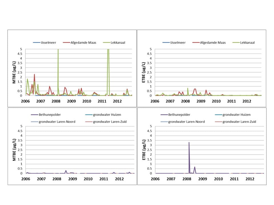Click the Lekkanaal legend label in the MTBE chart
274x205 pixels.
click(x=118, y=42)
